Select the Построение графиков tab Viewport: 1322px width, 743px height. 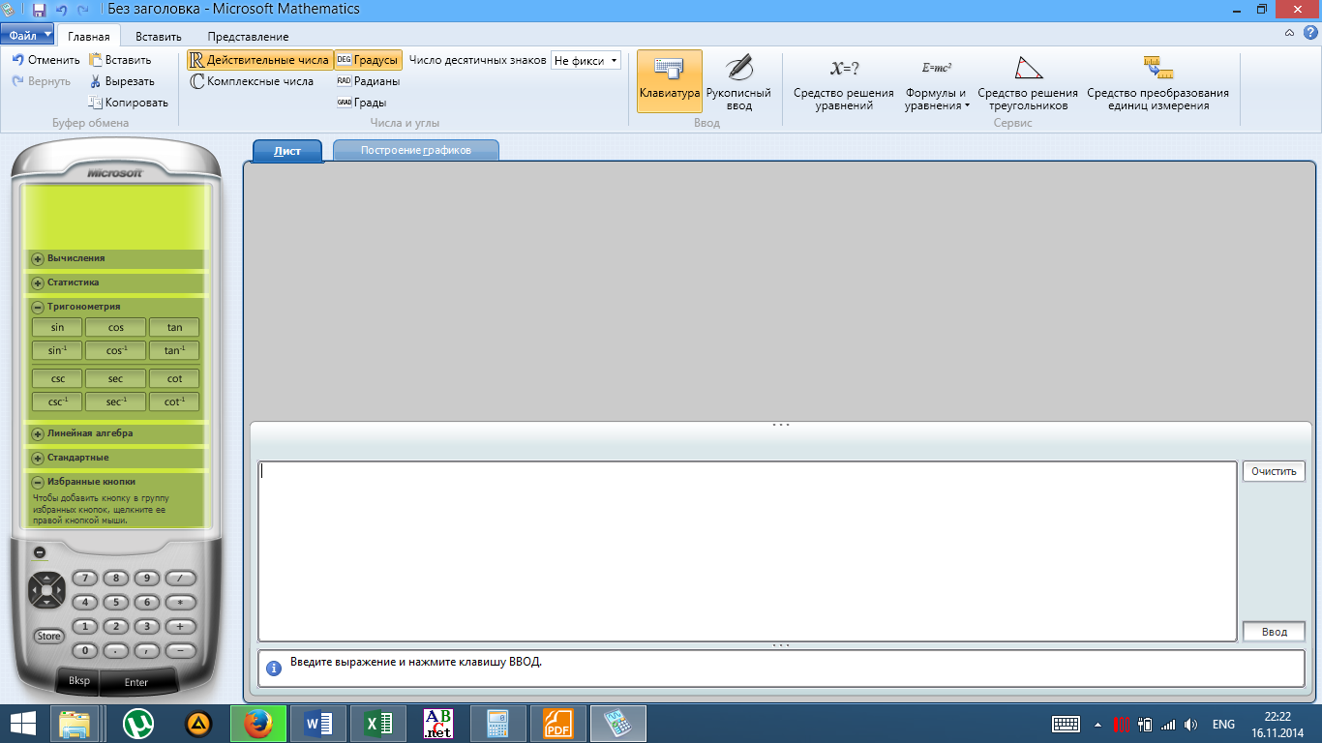point(416,151)
